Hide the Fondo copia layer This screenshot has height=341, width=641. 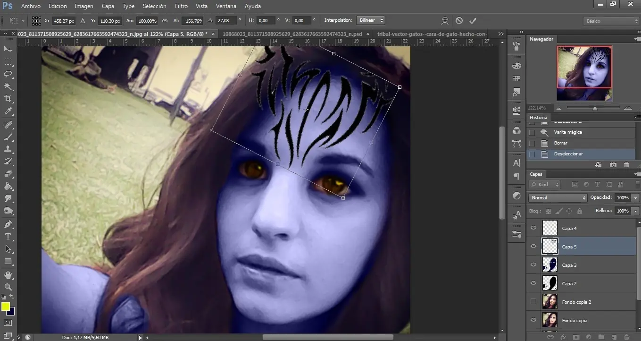coord(533,320)
